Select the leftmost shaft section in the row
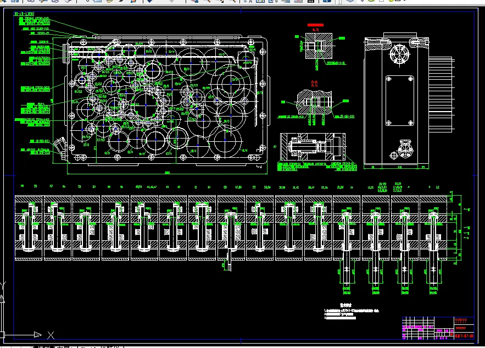The image size is (485, 348). (x=29, y=228)
